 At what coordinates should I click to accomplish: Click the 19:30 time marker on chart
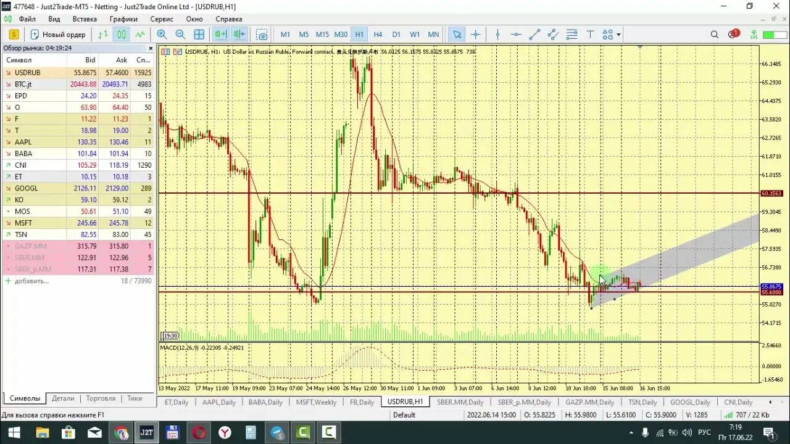[170, 335]
